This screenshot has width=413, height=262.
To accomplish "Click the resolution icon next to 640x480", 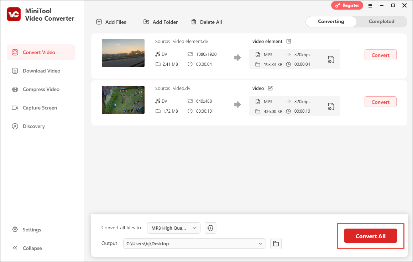I will click(190, 101).
